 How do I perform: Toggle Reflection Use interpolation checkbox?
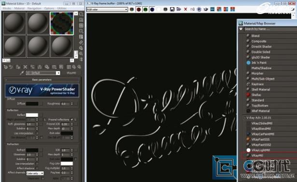(x=37, y=133)
